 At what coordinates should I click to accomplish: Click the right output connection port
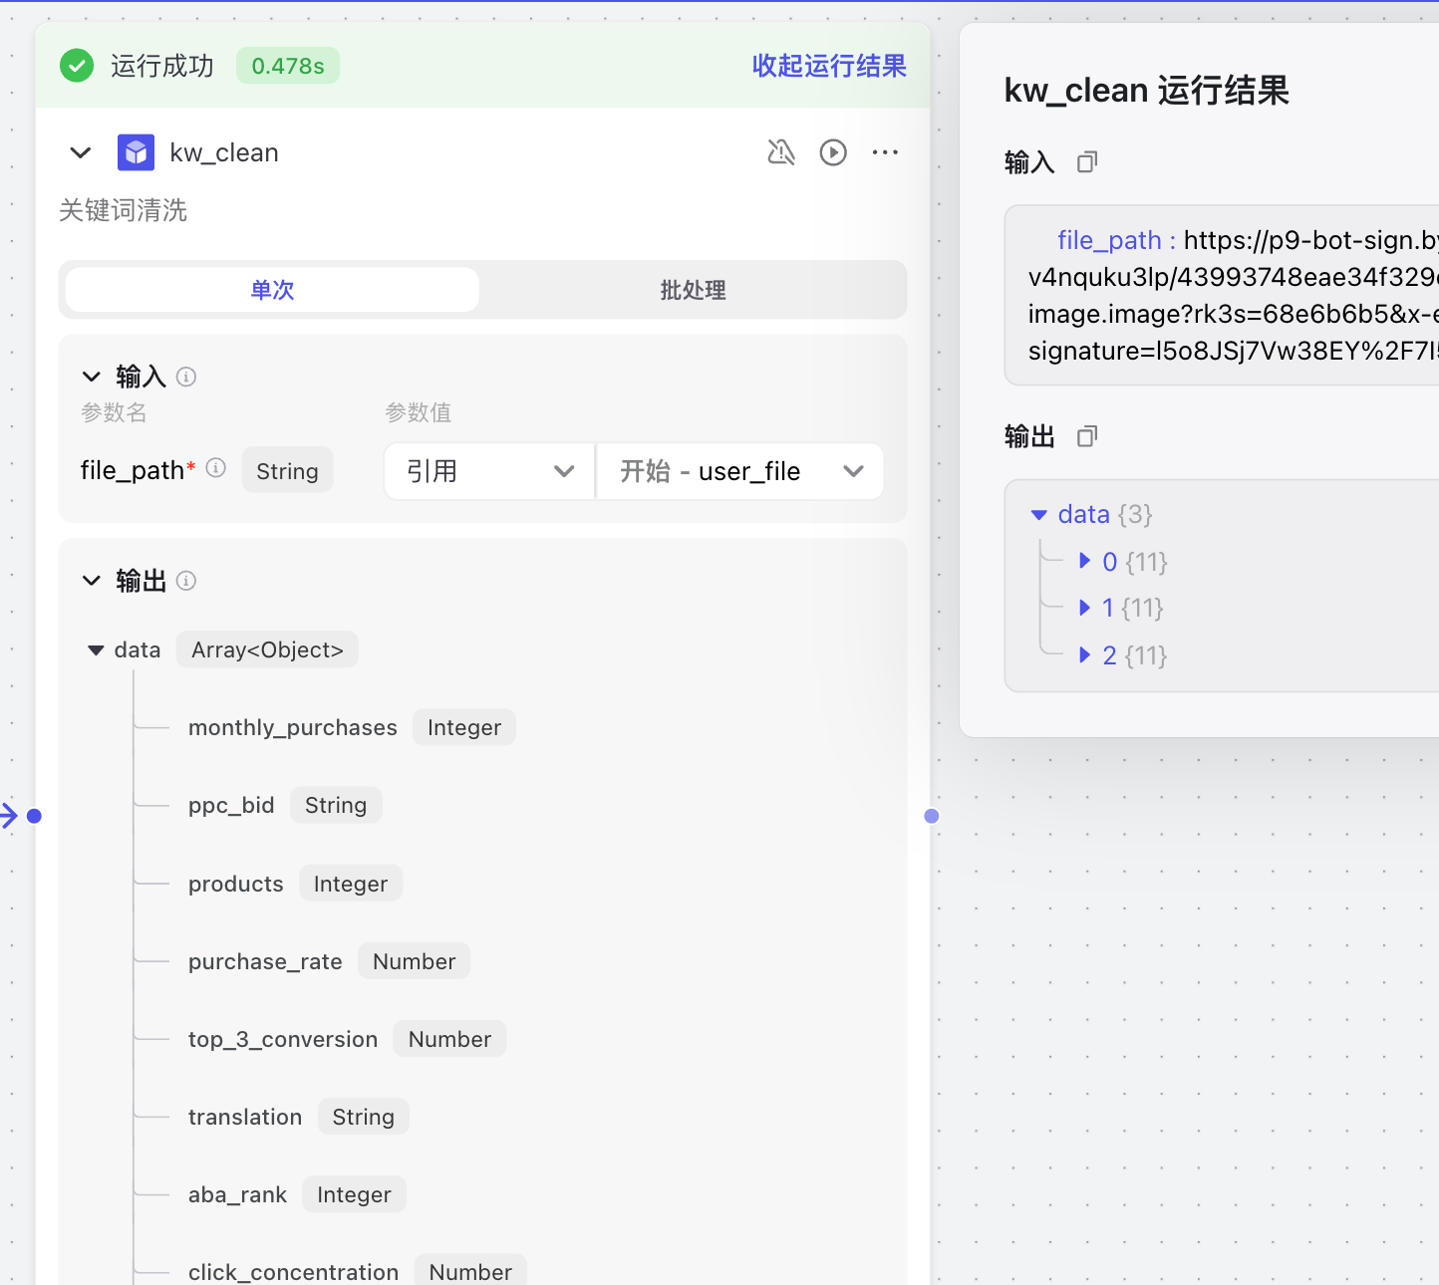(932, 816)
